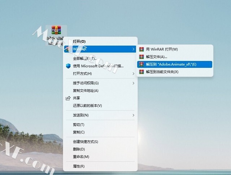Click the WinRAR icon beside Open with WinRAR
231x175 pixels.
pyautogui.click(x=141, y=49)
